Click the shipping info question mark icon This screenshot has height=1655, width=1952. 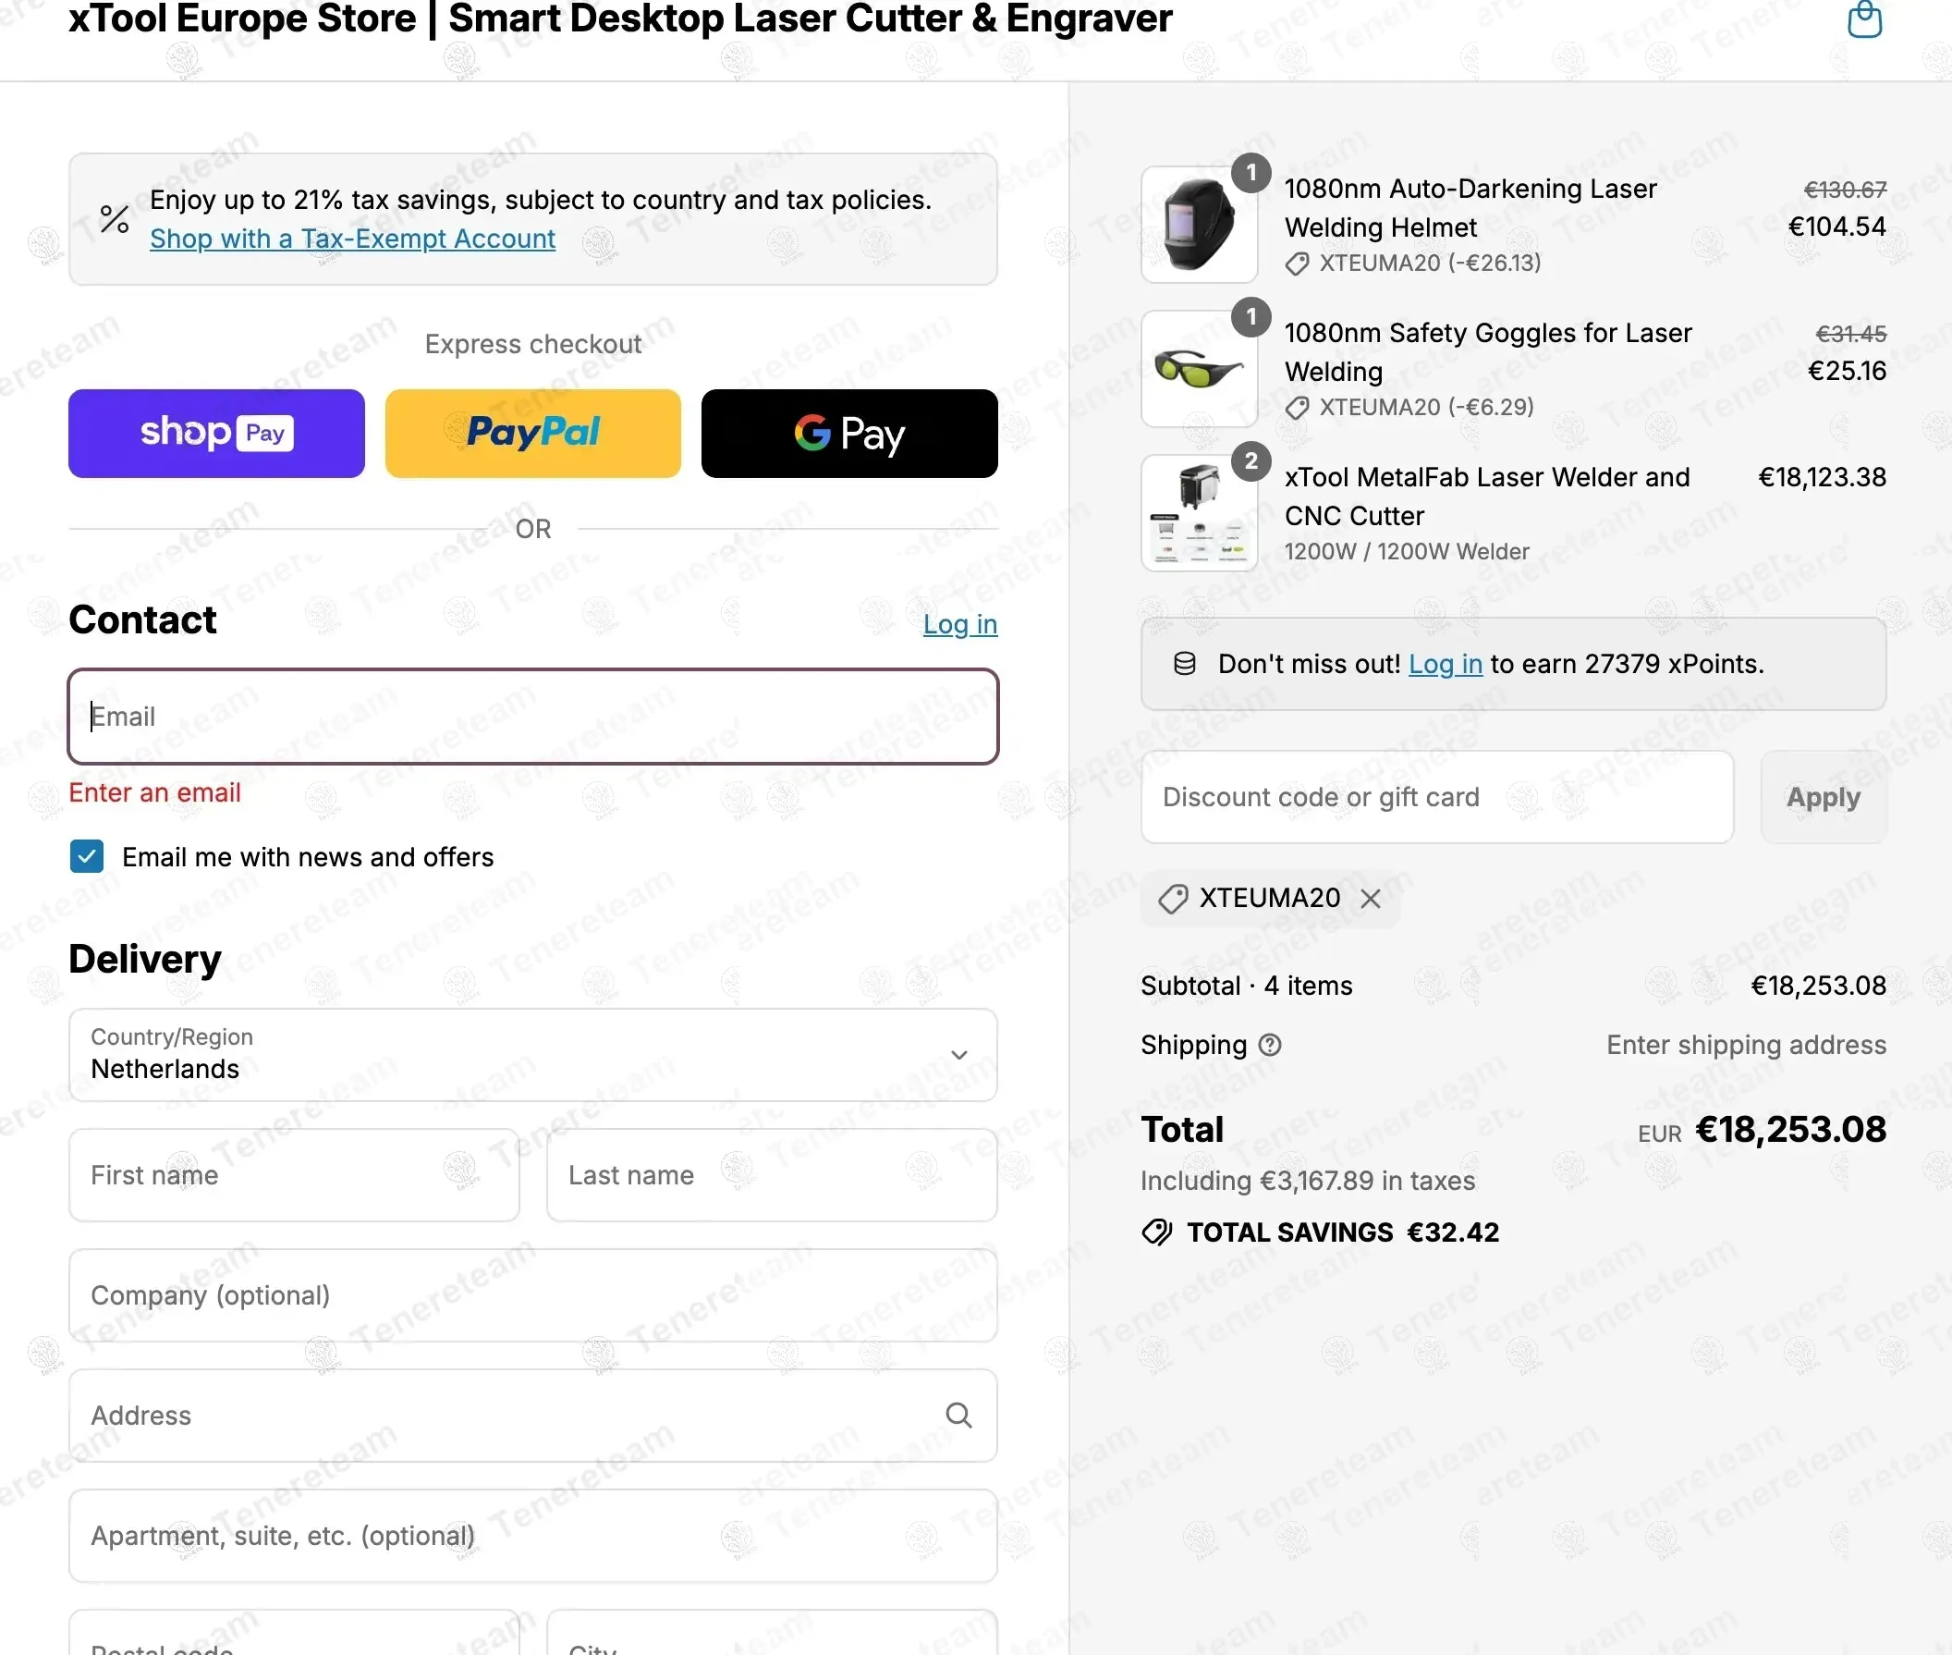[x=1269, y=1045]
